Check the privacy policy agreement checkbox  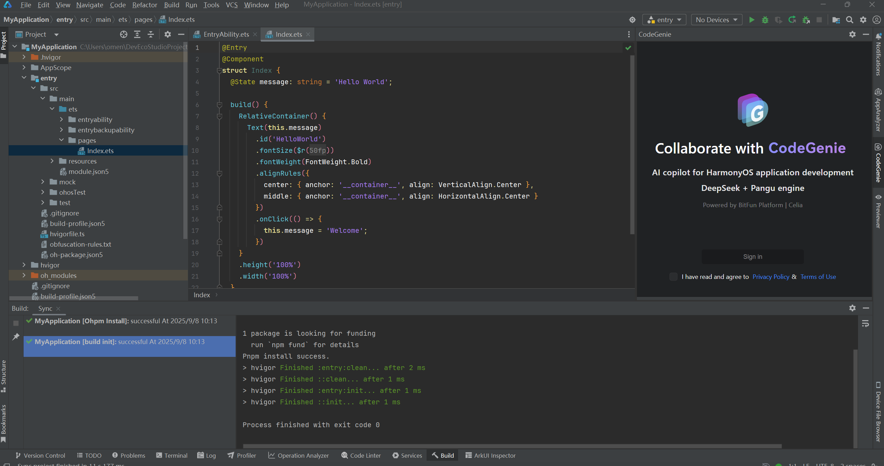(x=673, y=276)
